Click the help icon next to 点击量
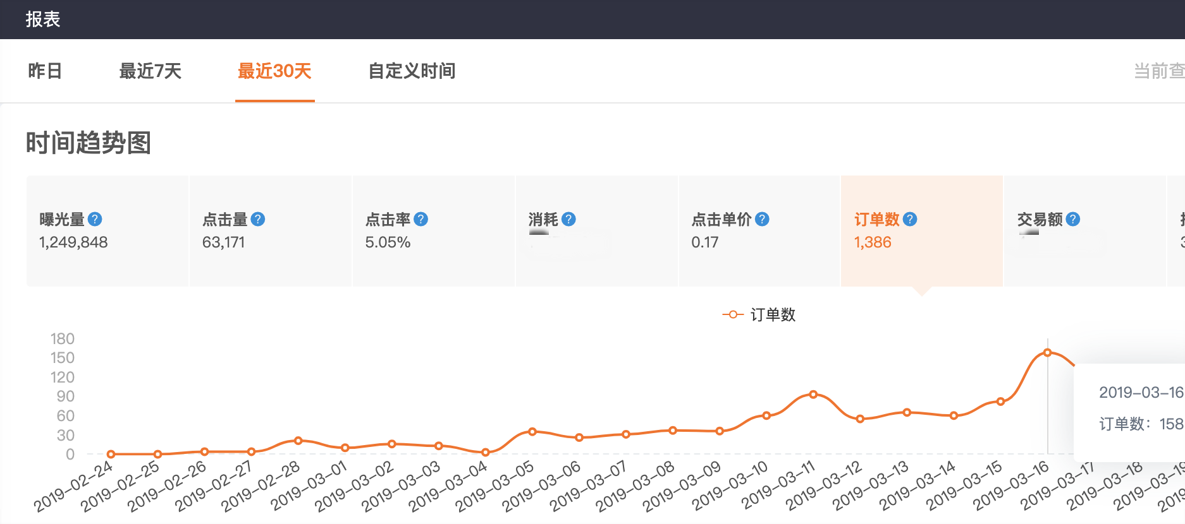The height and width of the screenshot is (524, 1185). coord(258,219)
